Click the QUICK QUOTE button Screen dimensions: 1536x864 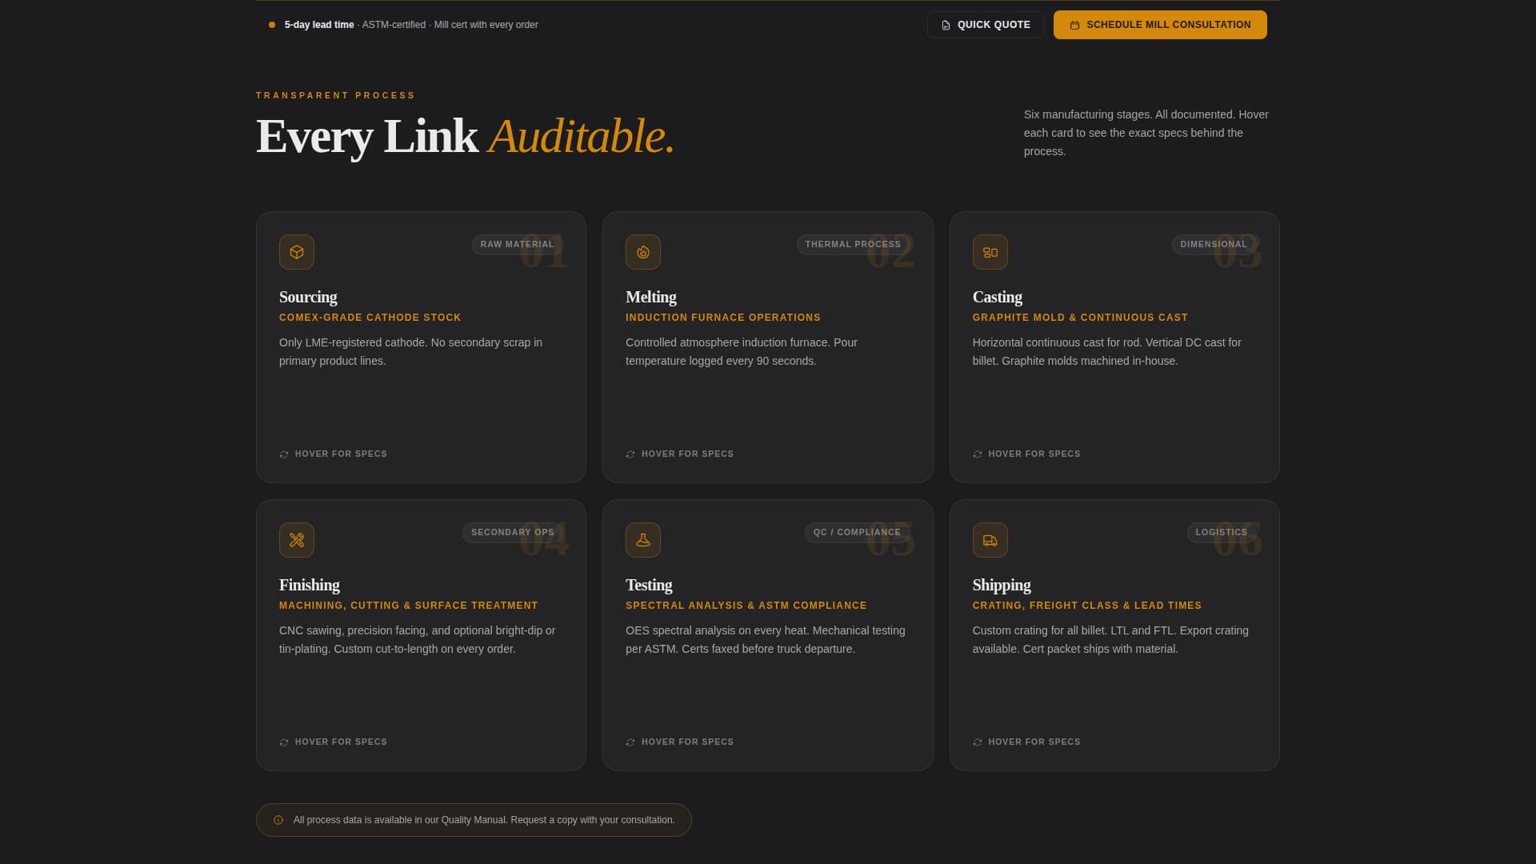pos(985,24)
